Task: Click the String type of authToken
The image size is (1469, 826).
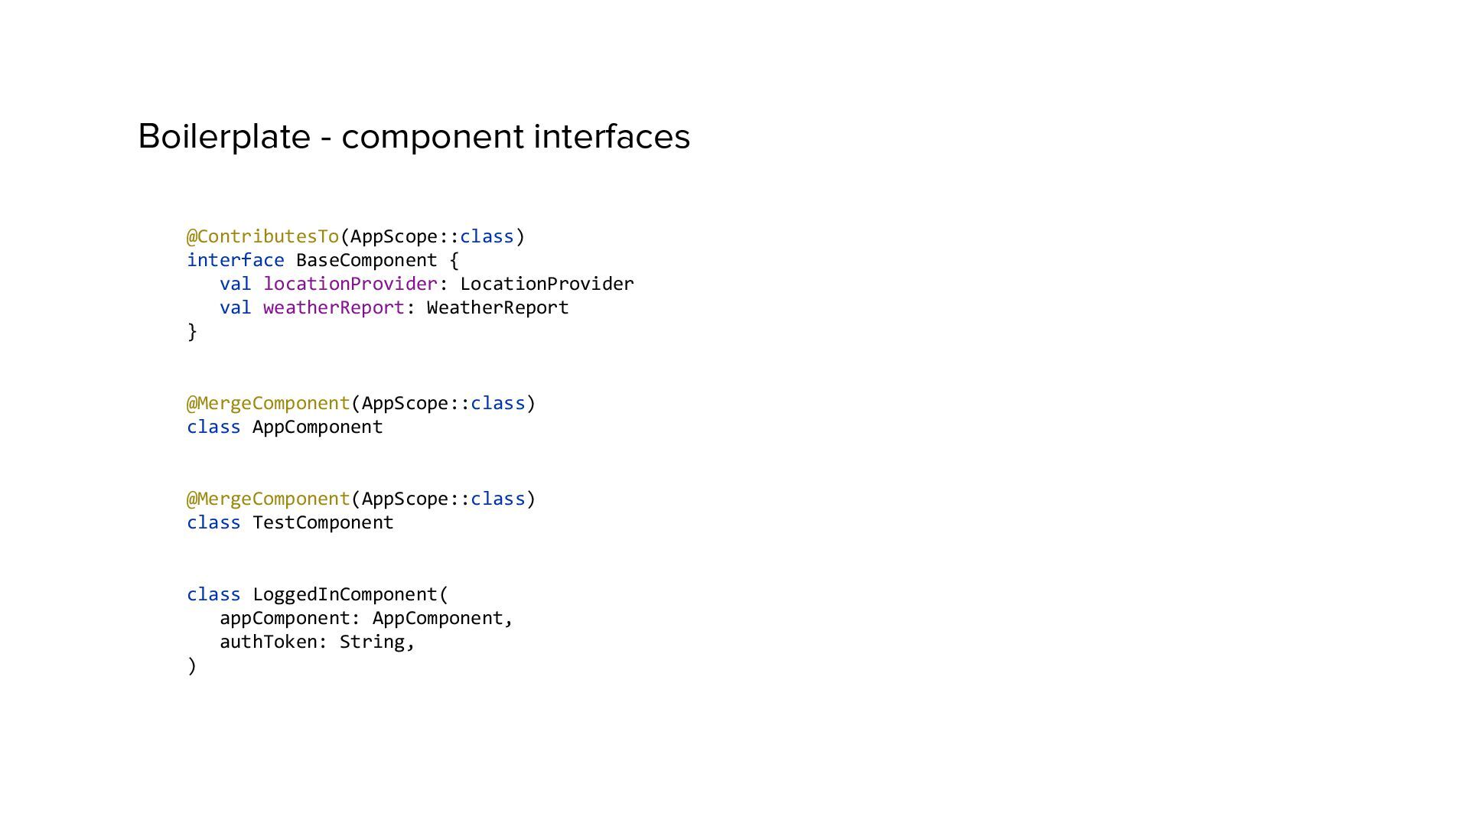Action: click(x=372, y=642)
